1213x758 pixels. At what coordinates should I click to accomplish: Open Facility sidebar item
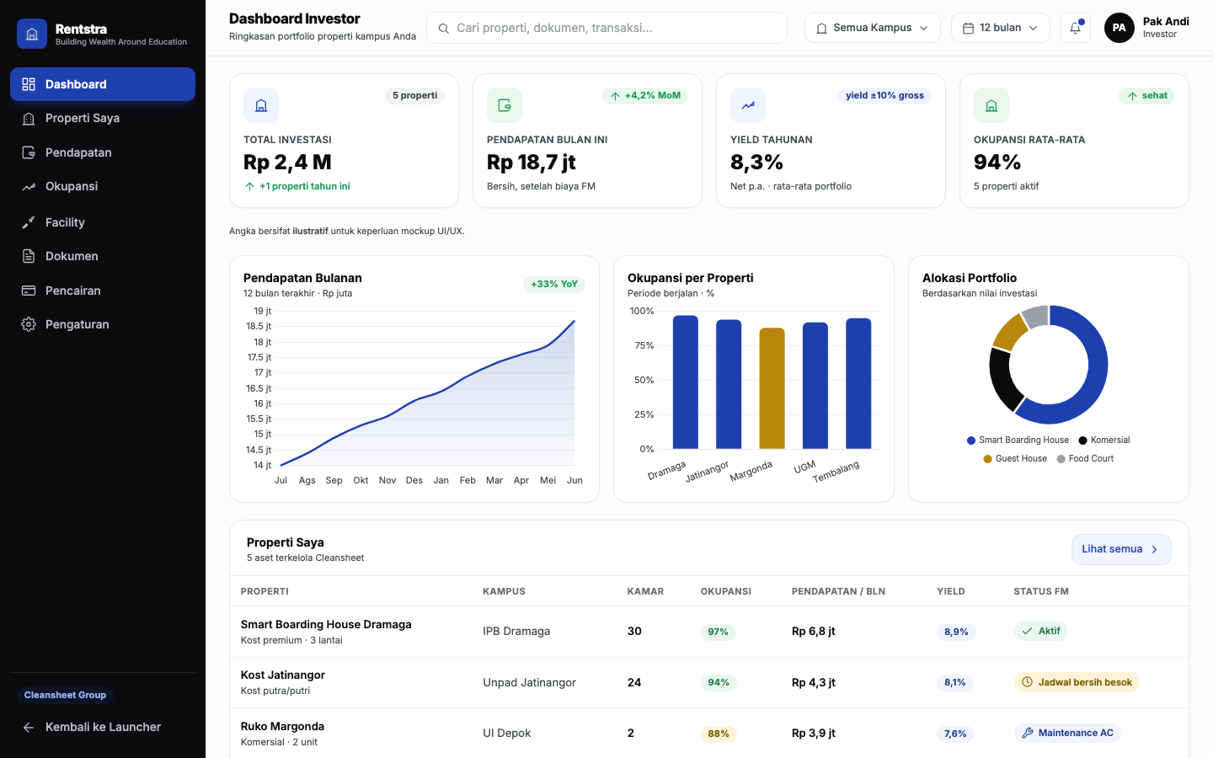tap(103, 222)
